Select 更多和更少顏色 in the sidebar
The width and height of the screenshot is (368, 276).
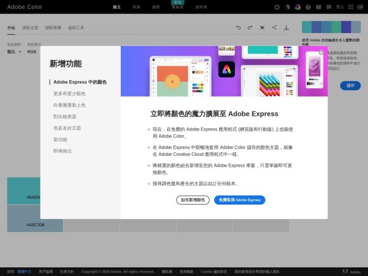69,93
